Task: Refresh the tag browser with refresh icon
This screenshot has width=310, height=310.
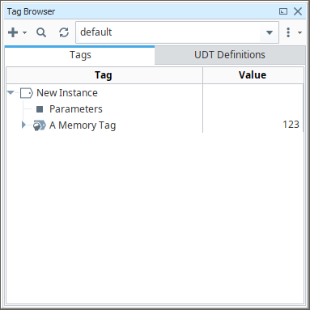Action: tap(64, 32)
